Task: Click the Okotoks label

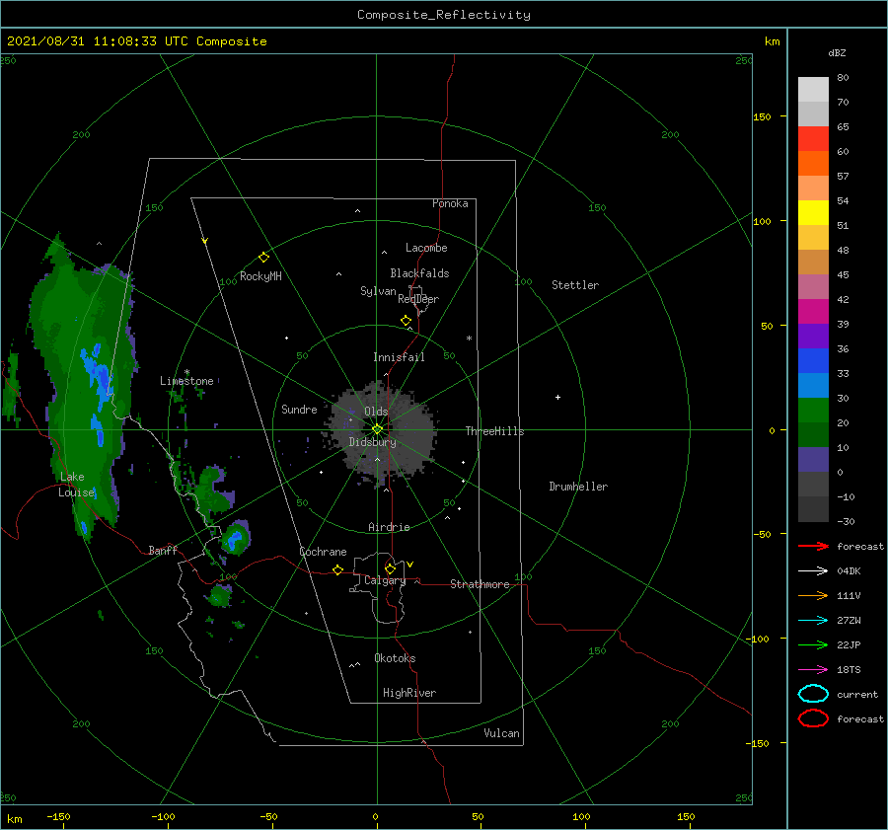Action: pyautogui.click(x=395, y=658)
